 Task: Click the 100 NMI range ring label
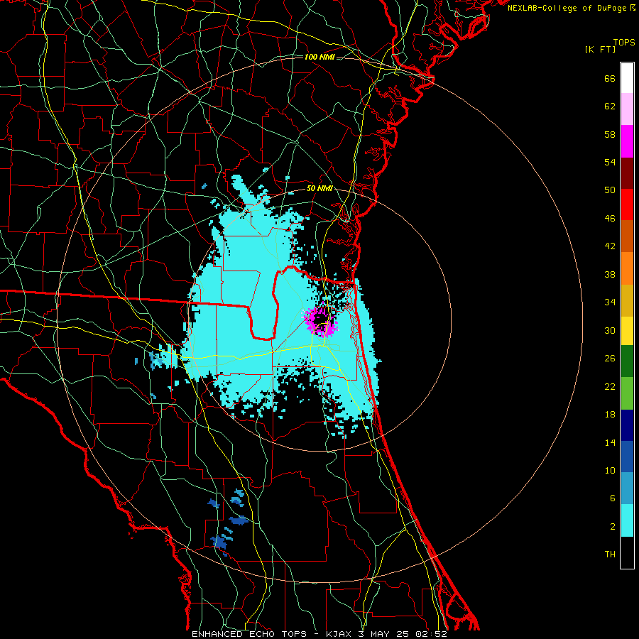[319, 57]
